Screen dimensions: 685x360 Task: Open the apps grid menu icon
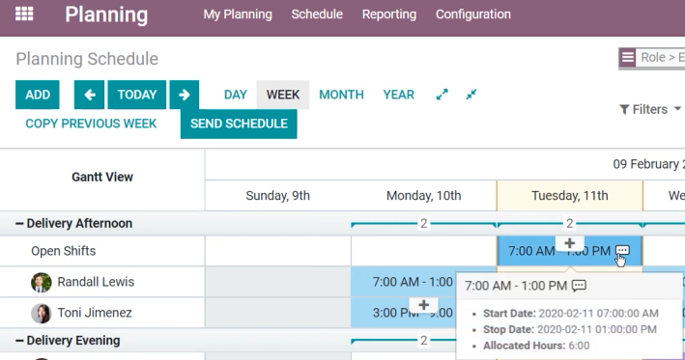24,14
